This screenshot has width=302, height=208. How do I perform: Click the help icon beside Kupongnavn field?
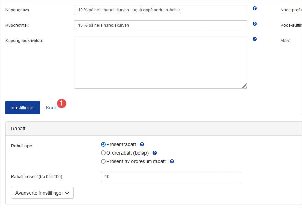(255, 8)
